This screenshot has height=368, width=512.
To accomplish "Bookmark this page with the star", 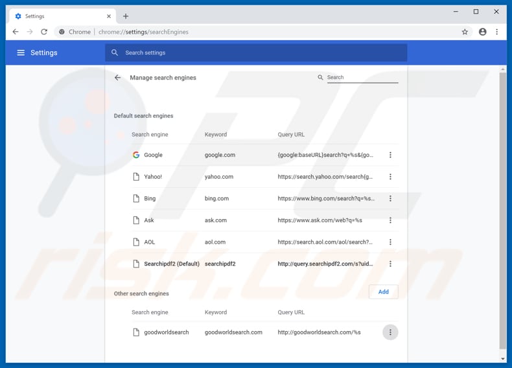I will (465, 32).
